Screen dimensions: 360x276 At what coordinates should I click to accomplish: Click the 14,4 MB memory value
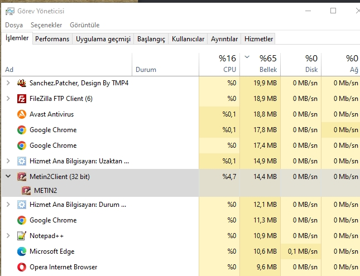(x=265, y=177)
